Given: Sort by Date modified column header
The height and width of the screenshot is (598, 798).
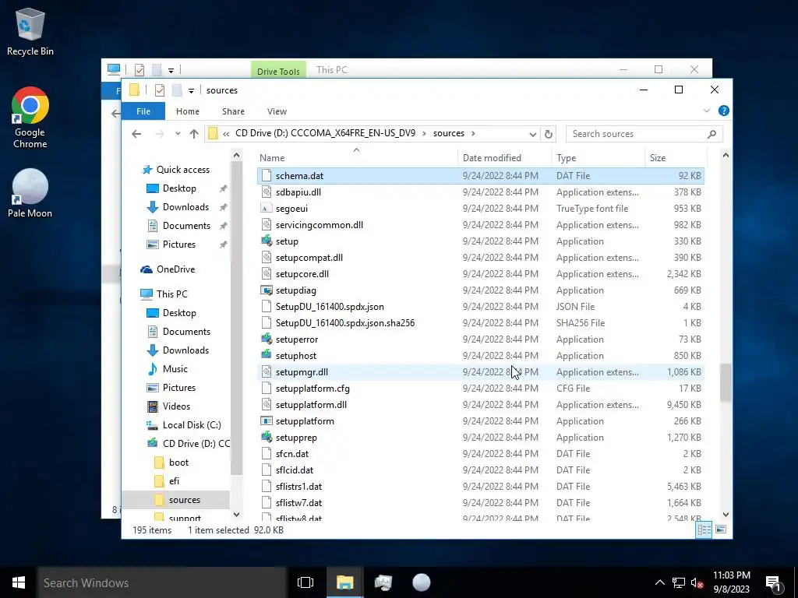Looking at the screenshot, I should pyautogui.click(x=504, y=158).
